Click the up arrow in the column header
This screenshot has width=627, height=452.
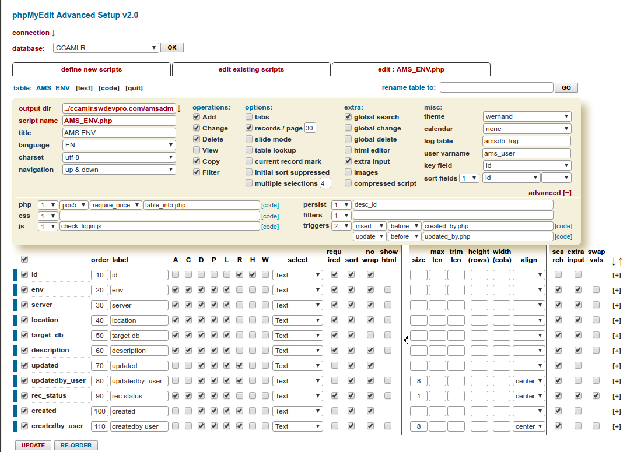pyautogui.click(x=621, y=262)
